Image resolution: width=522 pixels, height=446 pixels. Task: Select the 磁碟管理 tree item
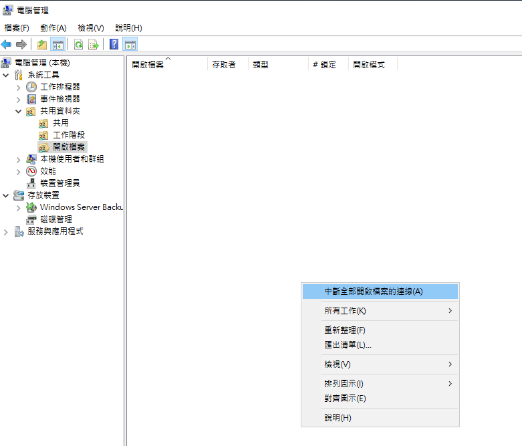click(56, 219)
